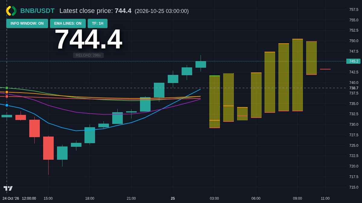The width and height of the screenshot is (362, 203).
Task: Click the BNB/USDT pair title
Action: coord(37,11)
